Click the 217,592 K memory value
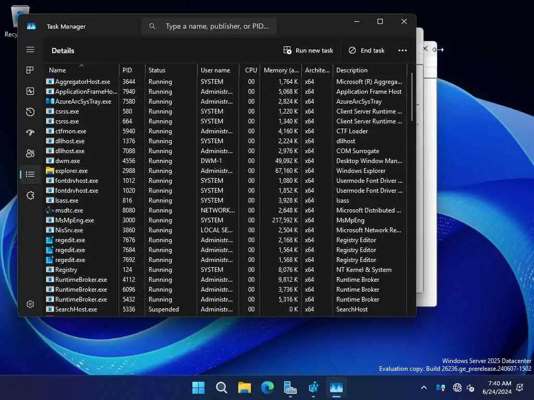534x400 pixels. [285, 220]
